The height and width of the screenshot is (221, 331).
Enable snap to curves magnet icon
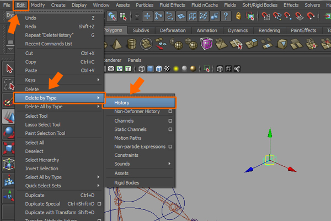click(277, 16)
